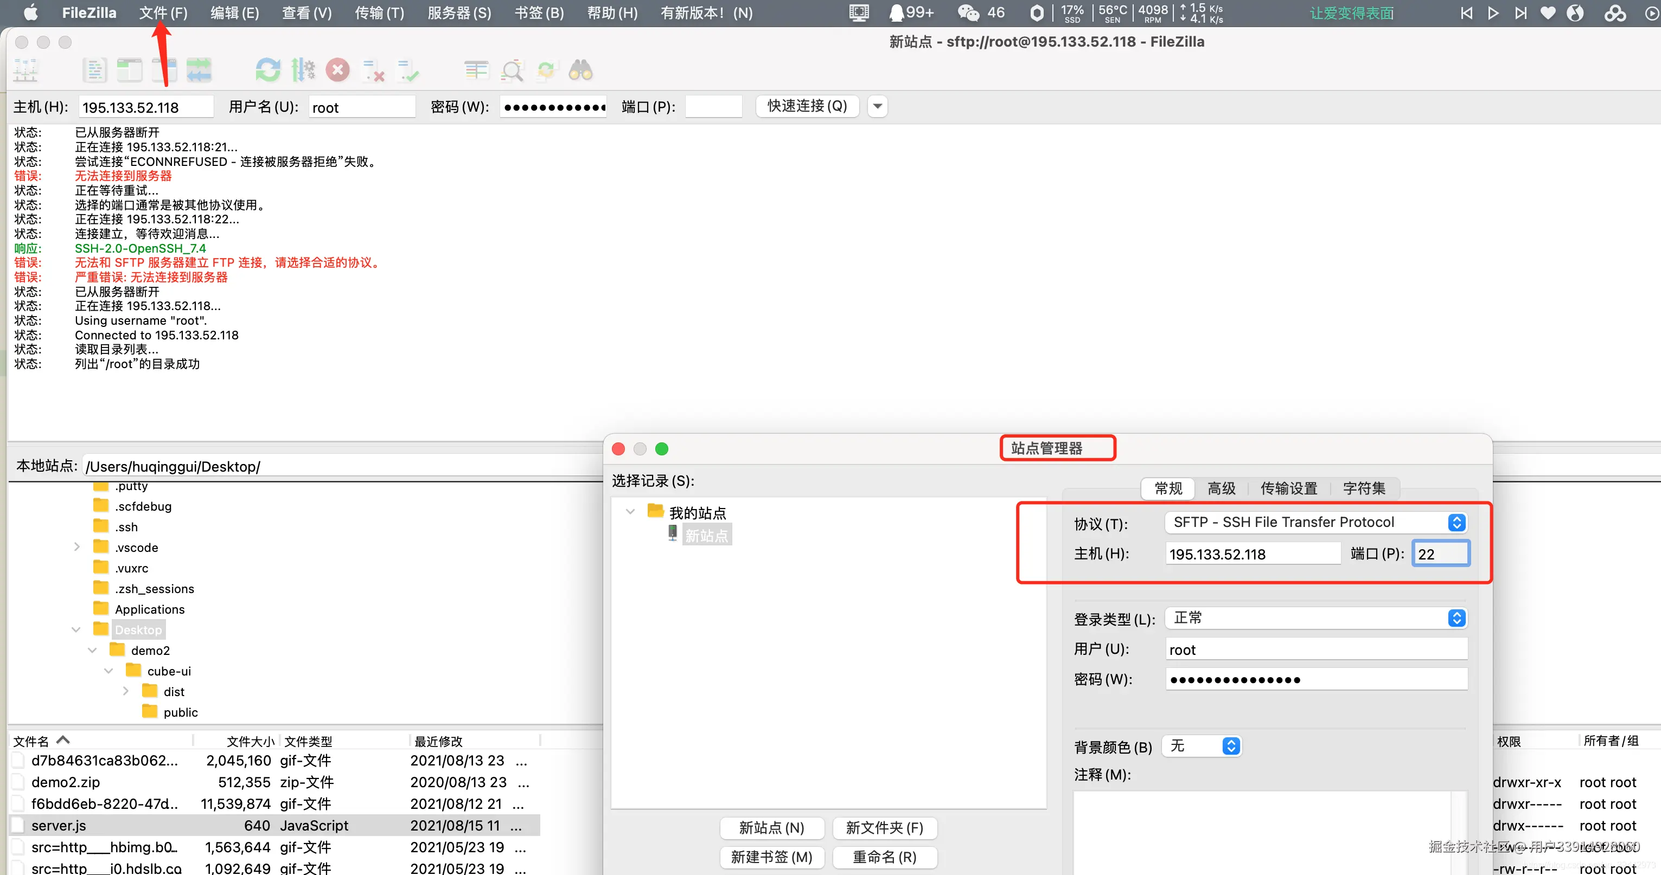Open quickconnect history dropdown arrow

point(877,106)
